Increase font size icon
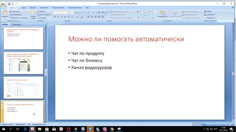236x132 pixels. click(76, 13)
